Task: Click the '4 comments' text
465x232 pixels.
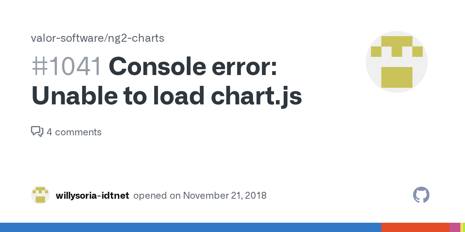Action: click(74, 132)
